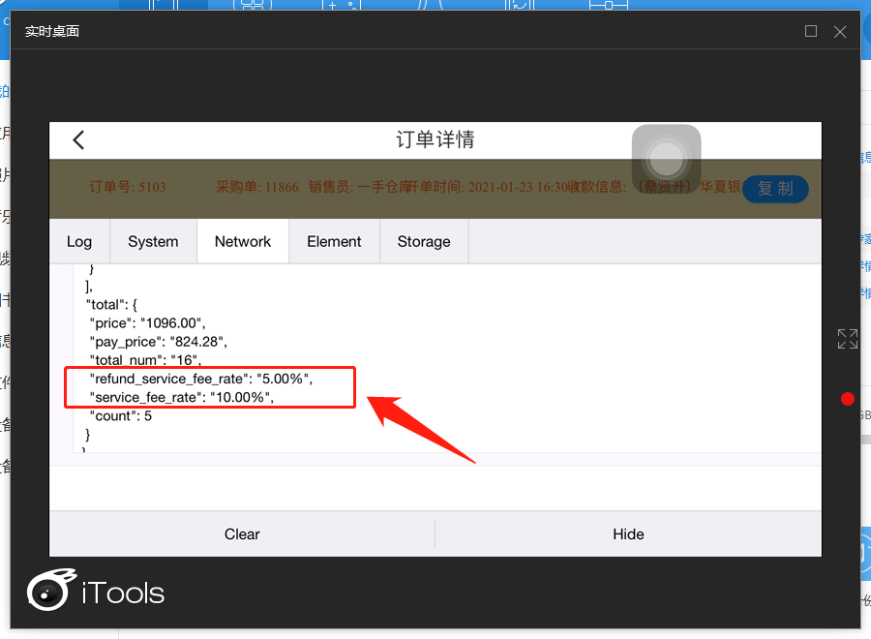The image size is (871, 639).
Task: Select the "refund_service_fee_rate" line
Action: pos(201,379)
